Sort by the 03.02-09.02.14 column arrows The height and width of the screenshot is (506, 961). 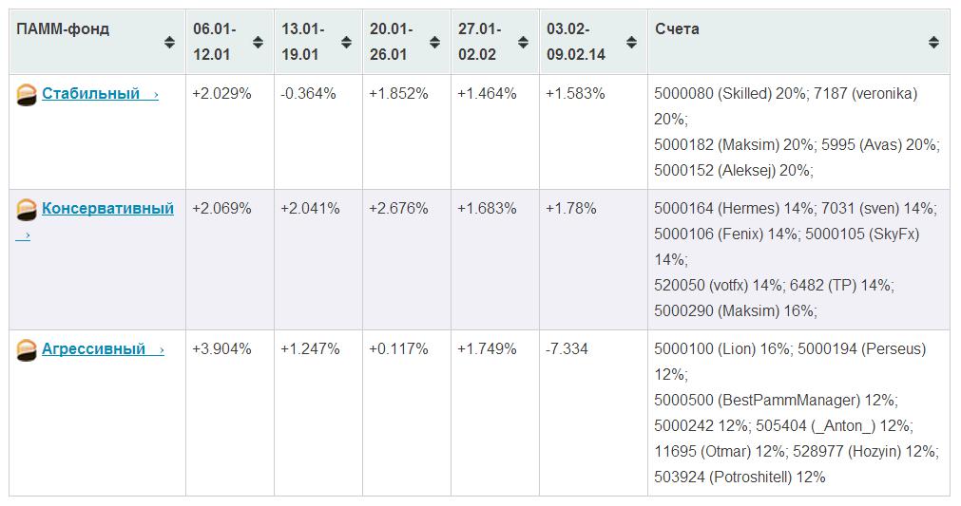[x=631, y=42]
